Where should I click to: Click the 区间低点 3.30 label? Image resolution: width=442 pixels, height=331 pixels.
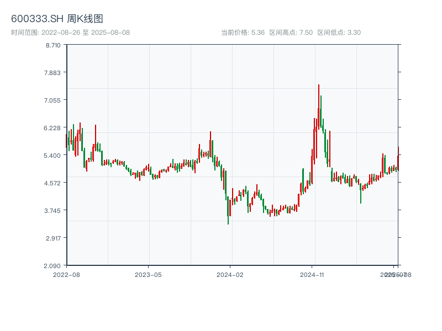click(x=339, y=33)
